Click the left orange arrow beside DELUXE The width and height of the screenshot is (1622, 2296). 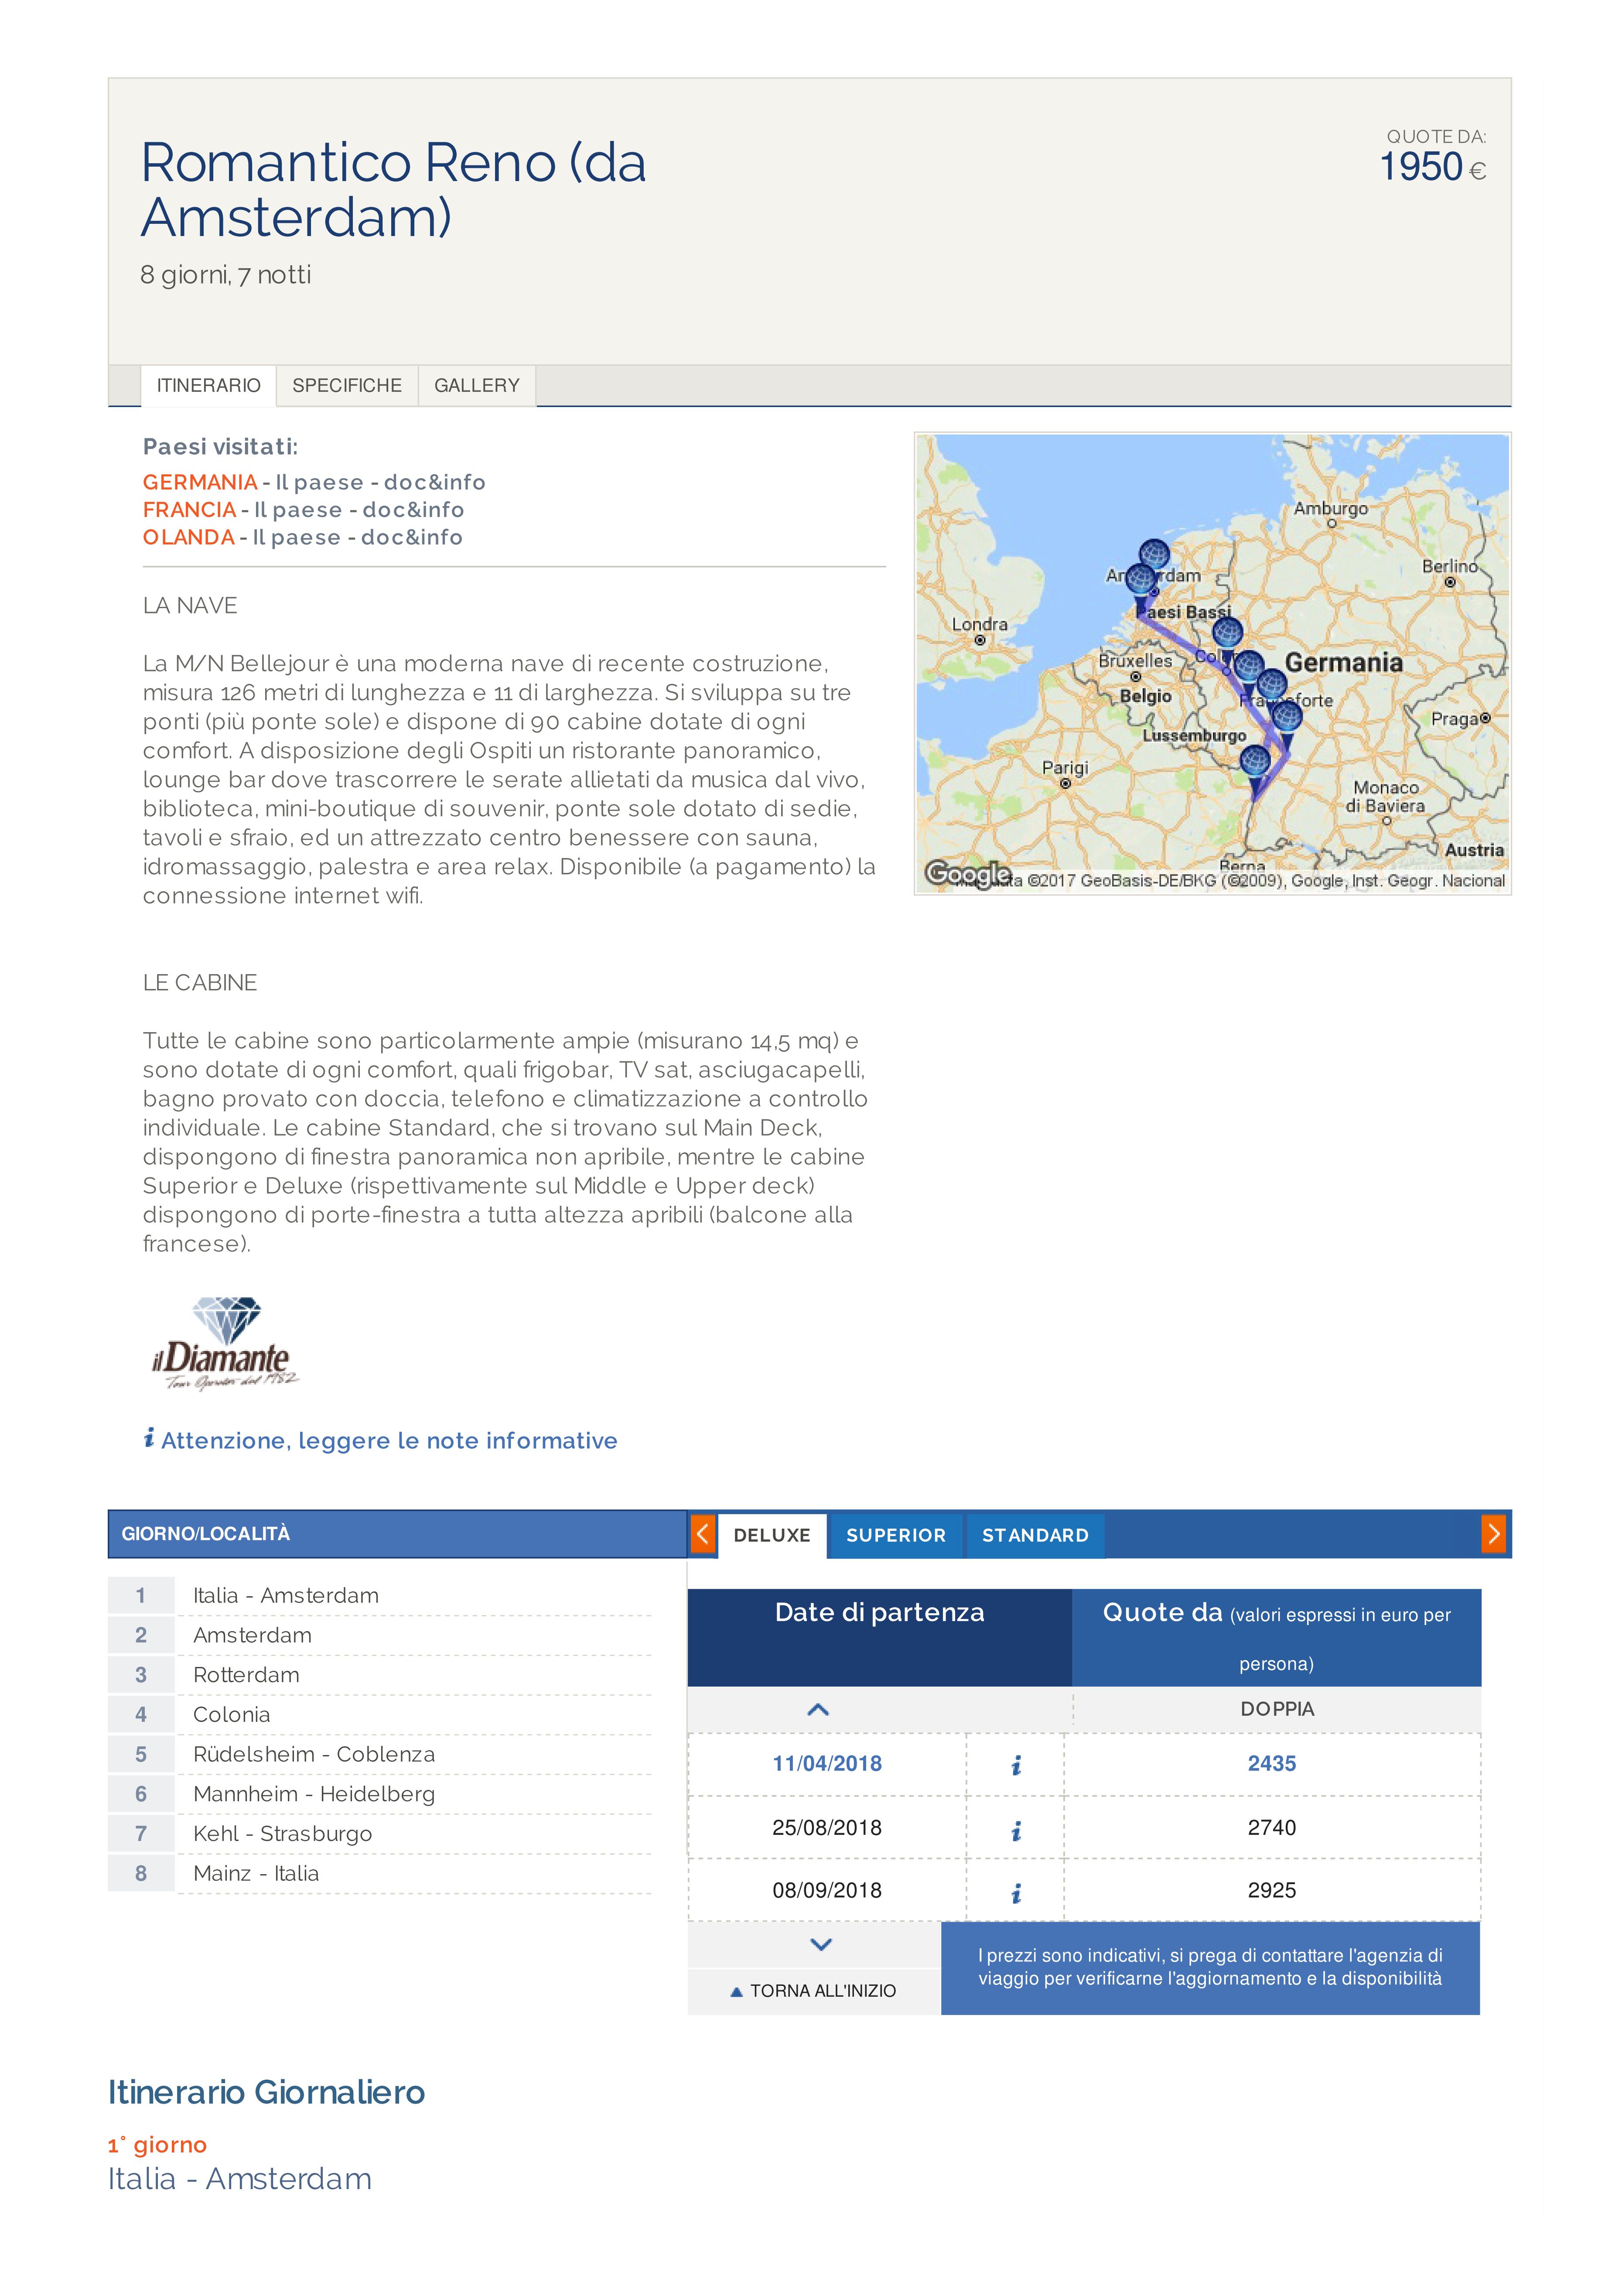703,1534
